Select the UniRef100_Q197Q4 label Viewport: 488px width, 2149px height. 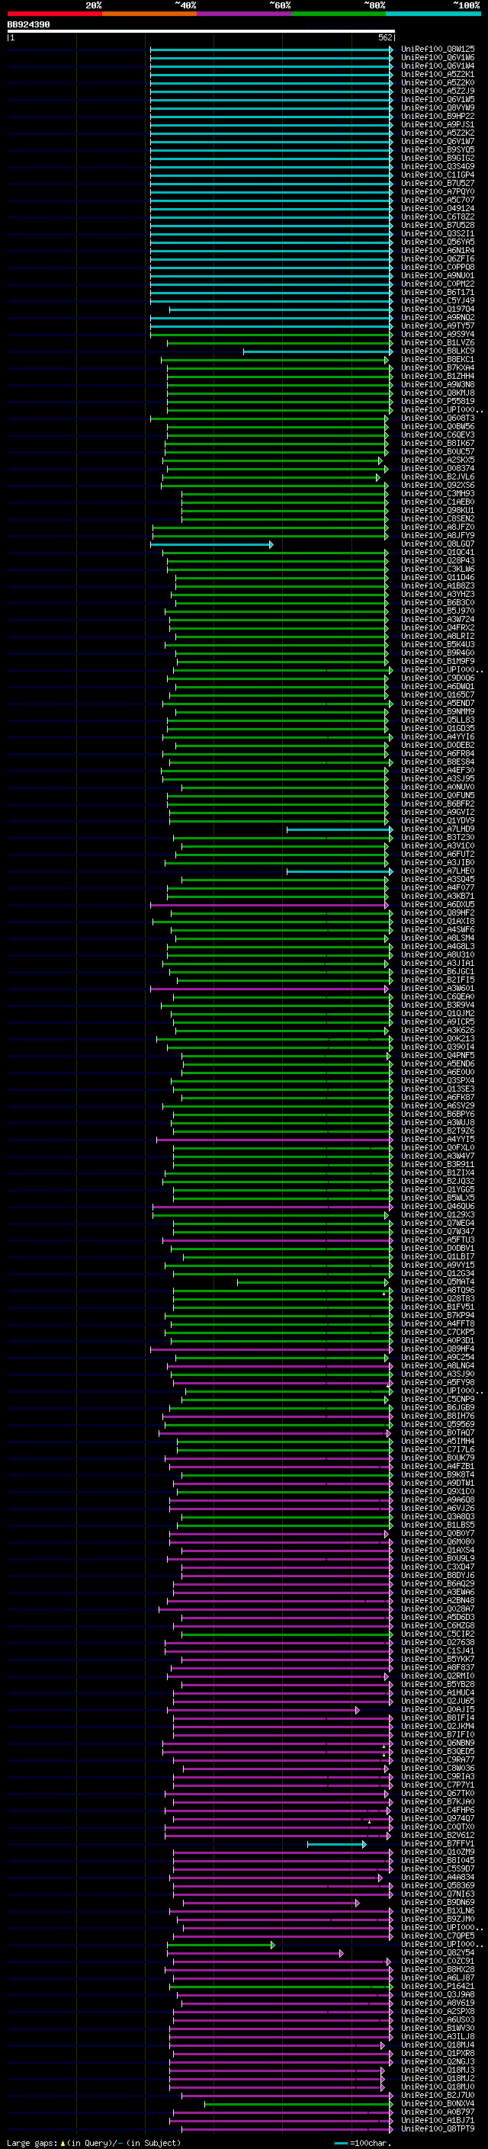[x=438, y=310]
